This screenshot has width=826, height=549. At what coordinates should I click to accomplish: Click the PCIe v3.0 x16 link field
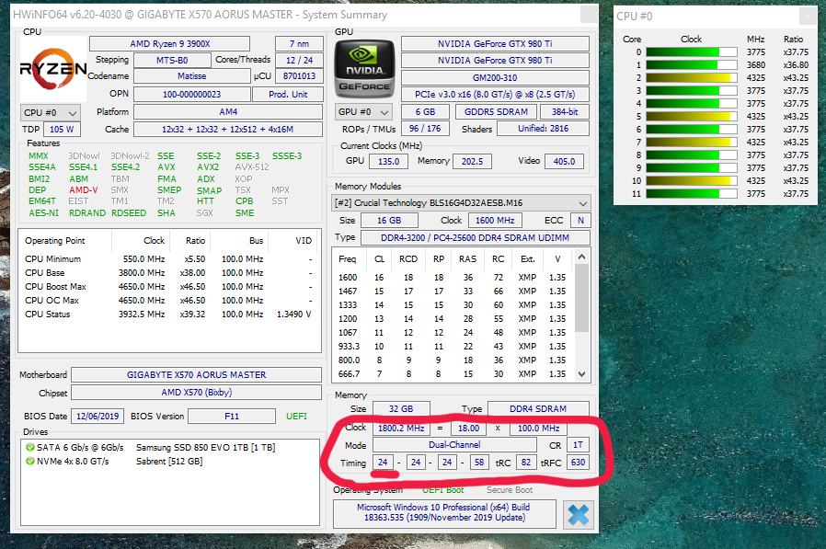coord(495,95)
